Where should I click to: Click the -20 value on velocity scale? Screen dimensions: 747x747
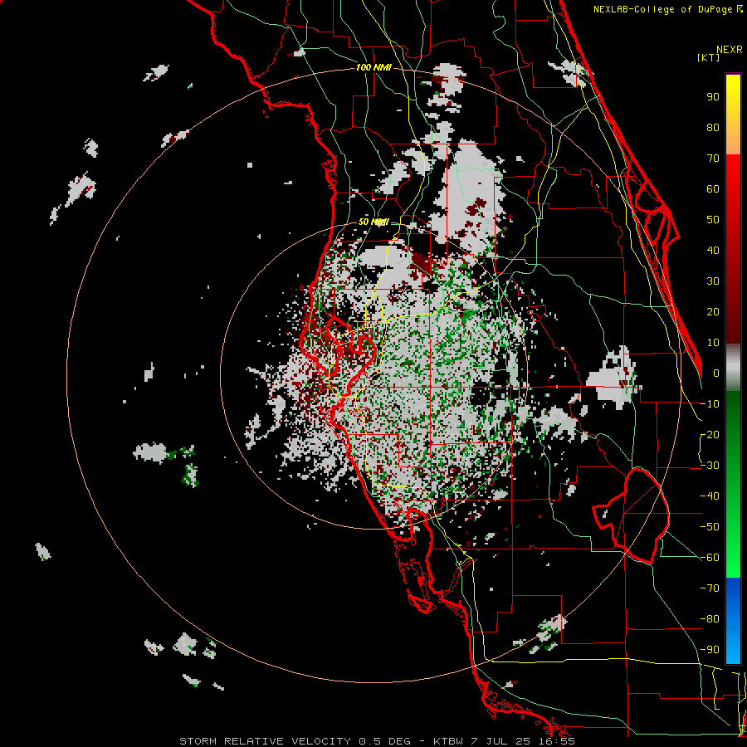pos(710,435)
